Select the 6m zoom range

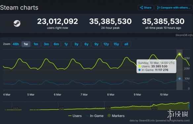(x=56, y=44)
